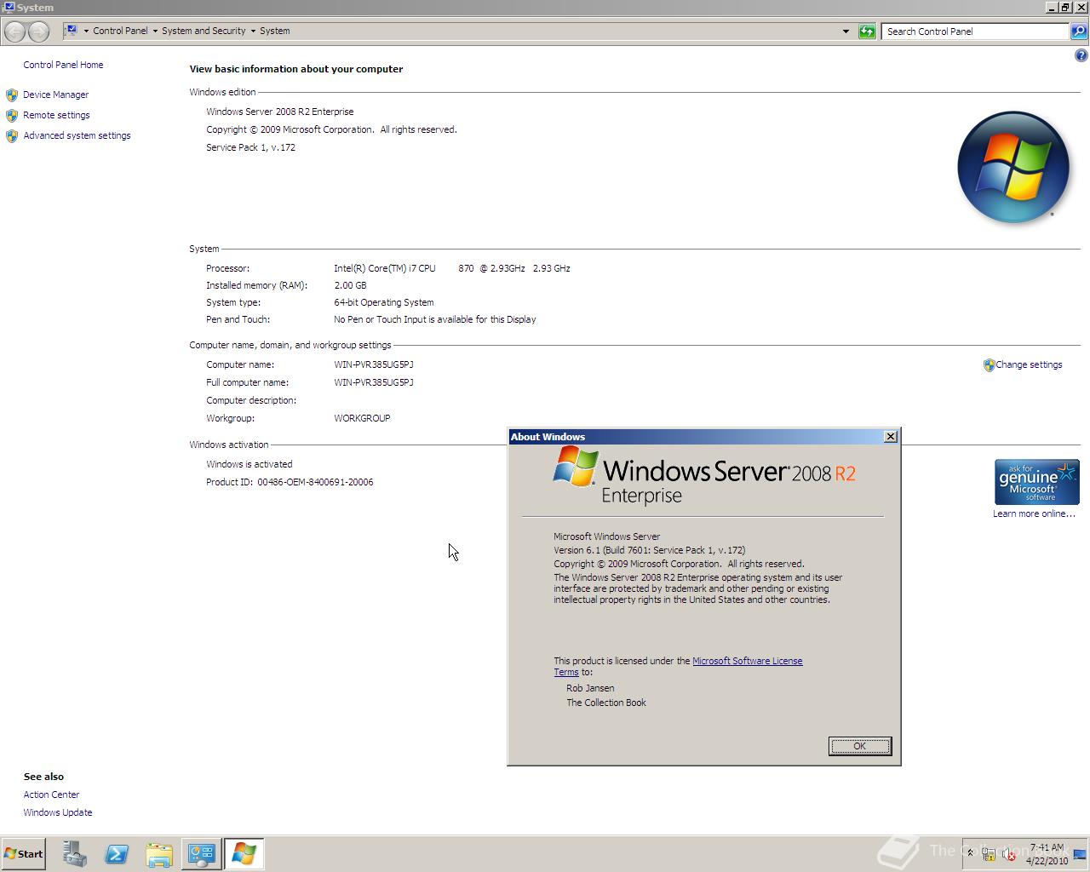Open the Windows Update link
The height and width of the screenshot is (872, 1090).
tap(58, 812)
